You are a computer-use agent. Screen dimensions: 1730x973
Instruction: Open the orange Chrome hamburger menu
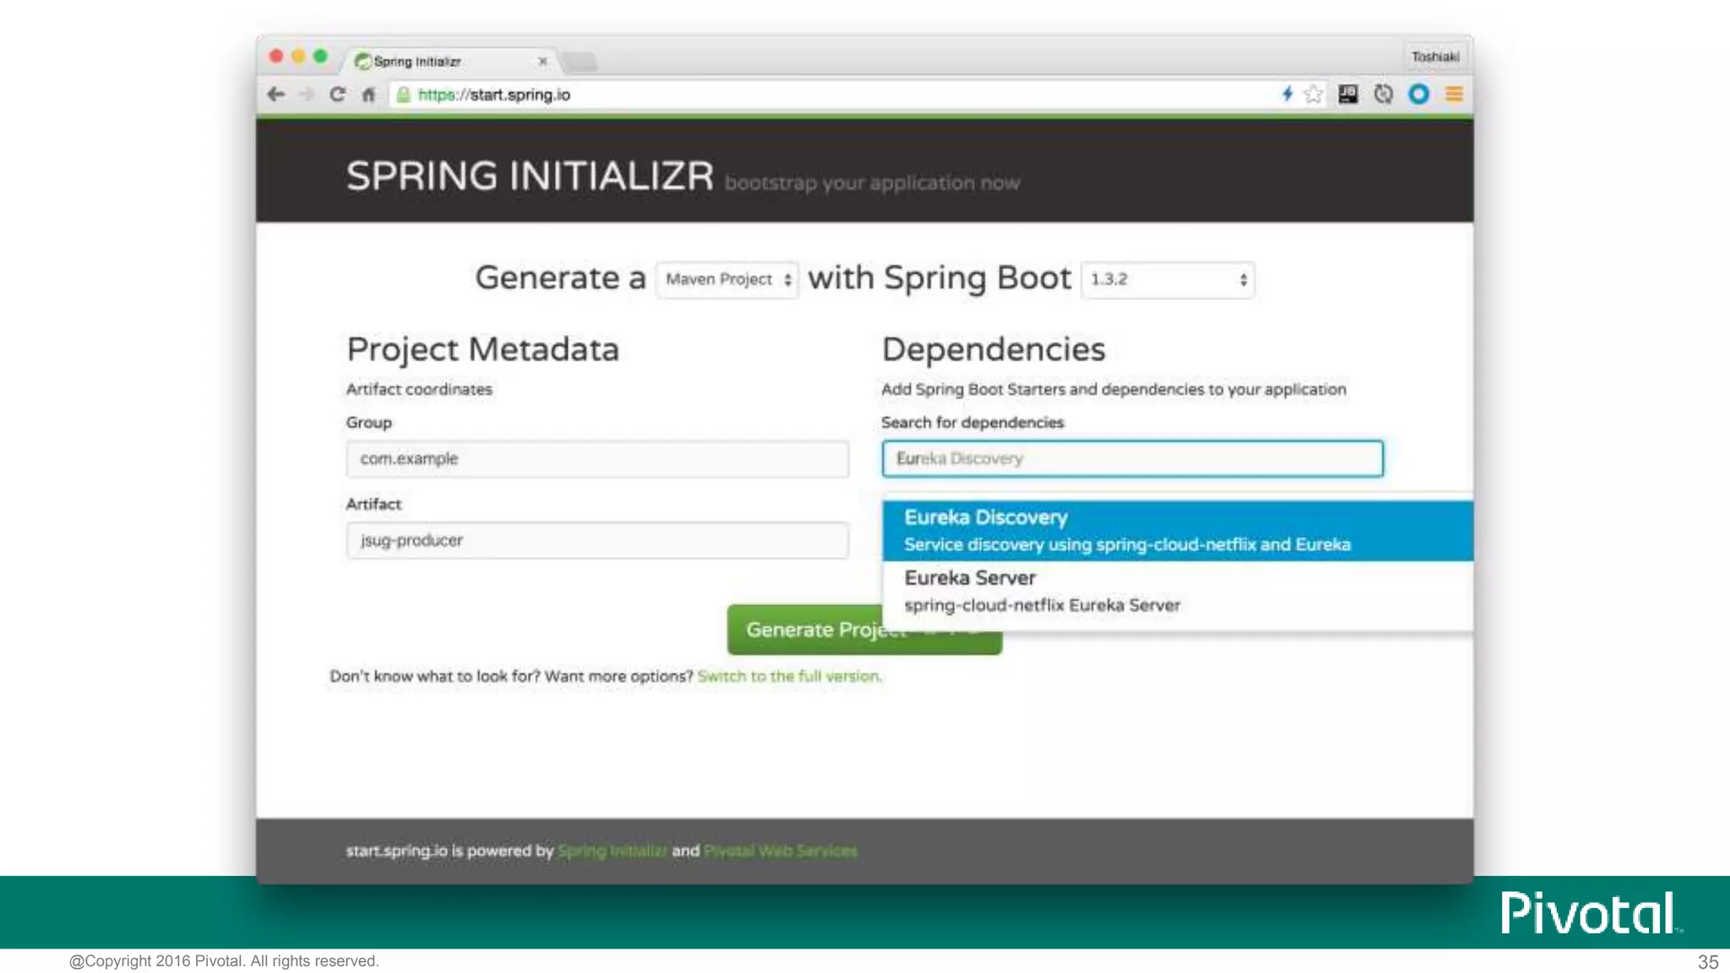click(x=1454, y=95)
